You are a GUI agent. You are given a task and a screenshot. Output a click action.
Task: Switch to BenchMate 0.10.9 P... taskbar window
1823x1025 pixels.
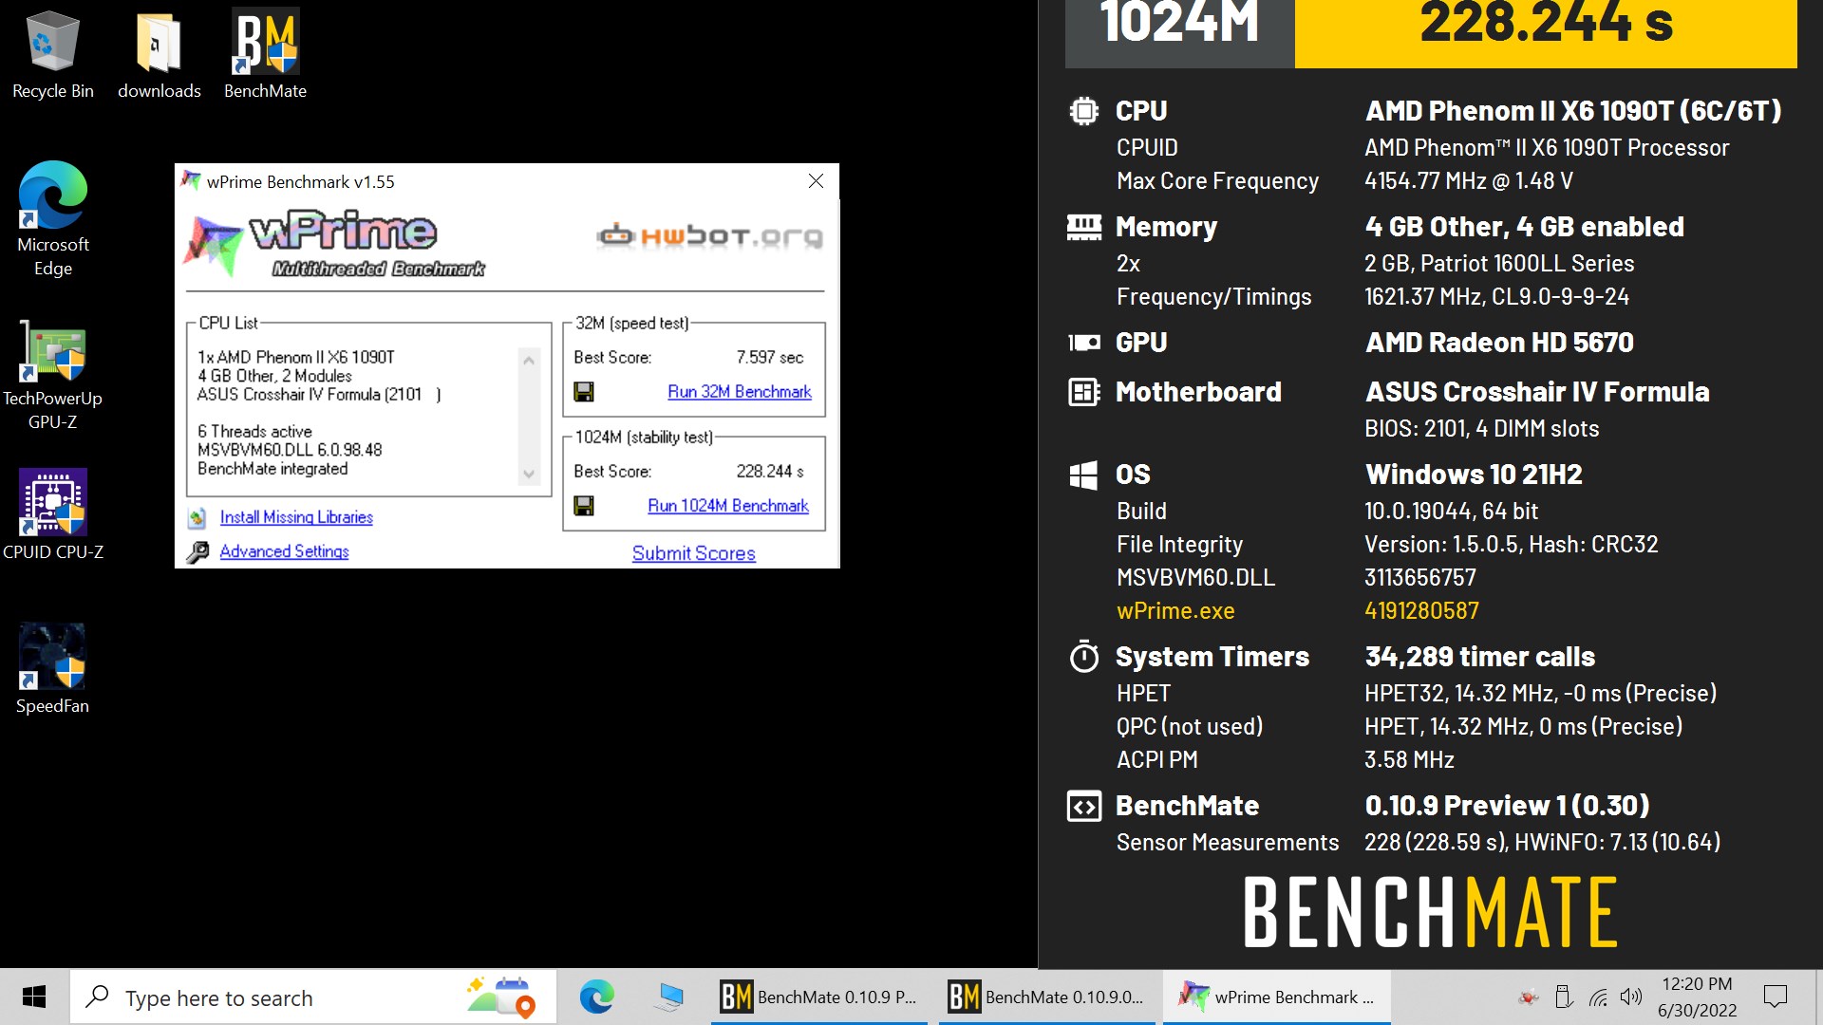point(819,997)
